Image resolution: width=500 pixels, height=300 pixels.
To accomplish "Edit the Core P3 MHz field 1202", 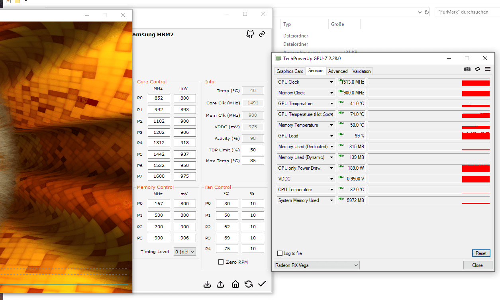I will (x=159, y=132).
